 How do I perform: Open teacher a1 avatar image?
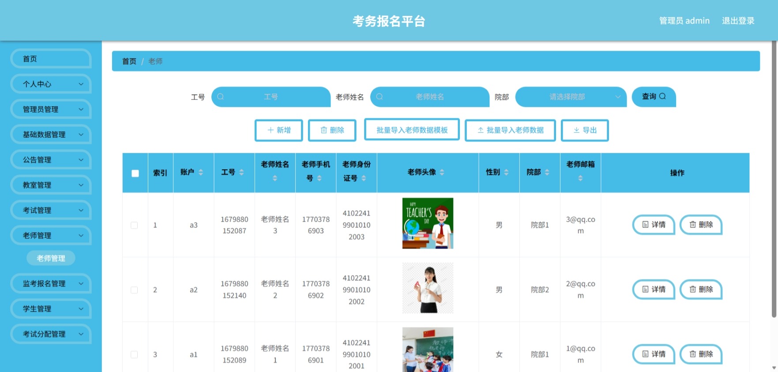click(428, 350)
